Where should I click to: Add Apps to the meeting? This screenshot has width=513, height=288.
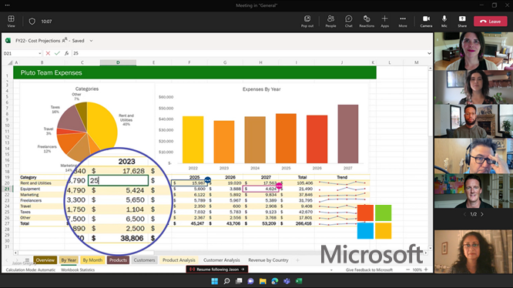tap(385, 22)
